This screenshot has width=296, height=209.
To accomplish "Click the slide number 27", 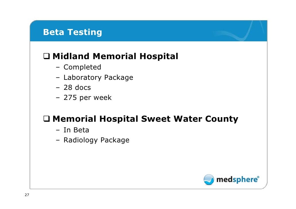I will point(27,195).
